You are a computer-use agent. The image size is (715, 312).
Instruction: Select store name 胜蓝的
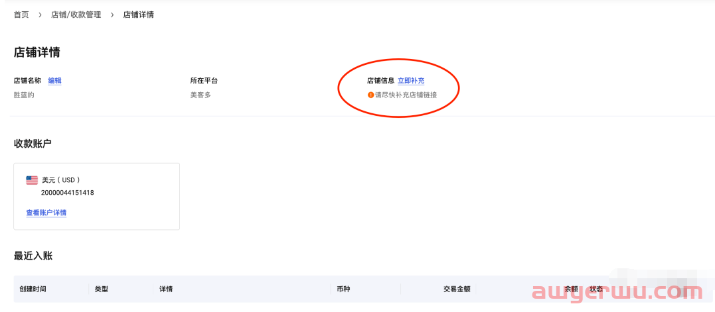click(x=24, y=95)
